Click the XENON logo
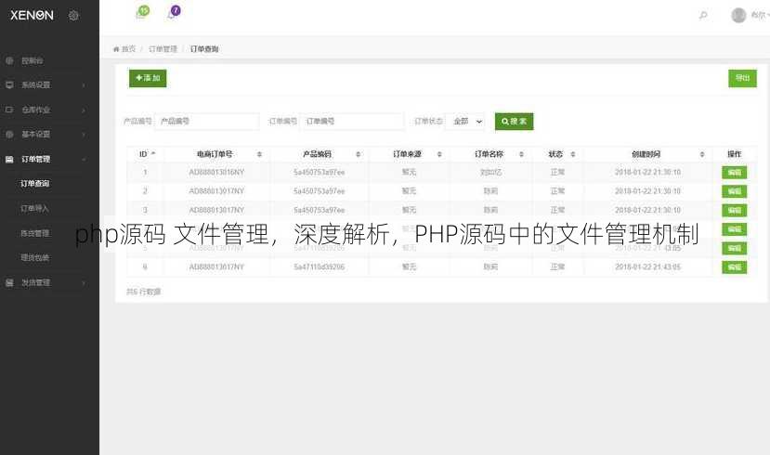This screenshot has height=455, width=770. point(32,15)
